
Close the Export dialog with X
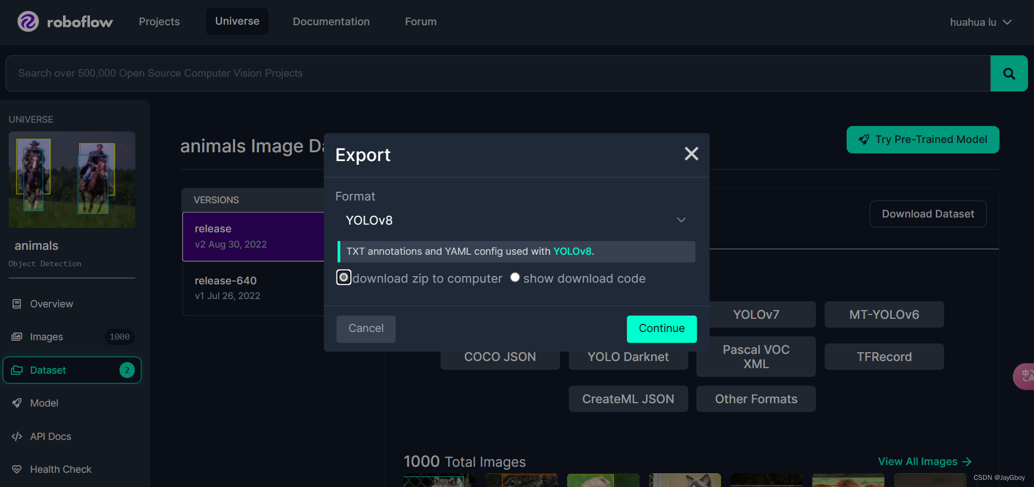(692, 154)
